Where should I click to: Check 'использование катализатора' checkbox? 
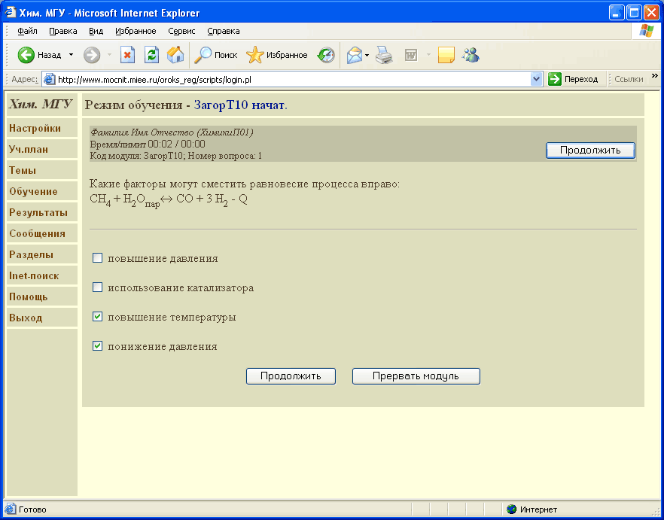(x=97, y=287)
